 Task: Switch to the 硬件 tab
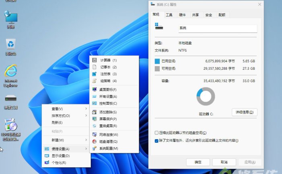182,15
